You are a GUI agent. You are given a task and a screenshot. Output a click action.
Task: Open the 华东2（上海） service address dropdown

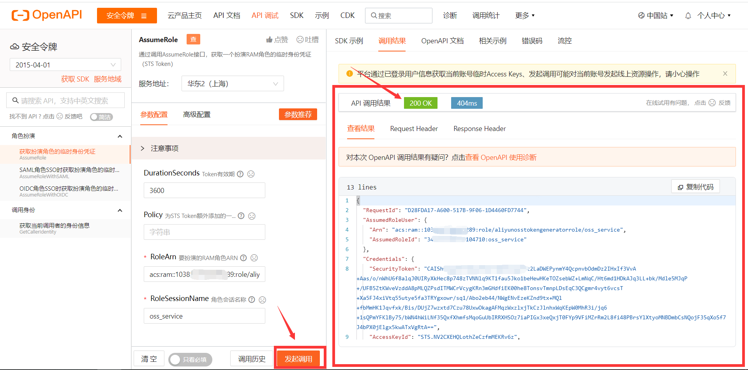(x=233, y=83)
